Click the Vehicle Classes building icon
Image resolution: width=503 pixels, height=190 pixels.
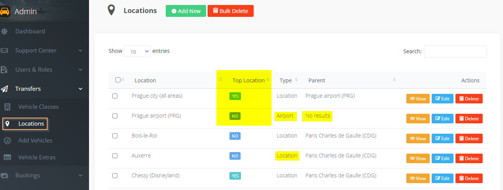click(7, 107)
